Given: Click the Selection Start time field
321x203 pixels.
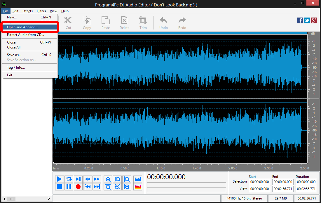Looking at the screenshot, I should 259,182.
